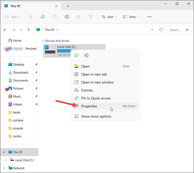
Task: Click the Local Disk (C:) drive icon
Action: [x=50, y=50]
